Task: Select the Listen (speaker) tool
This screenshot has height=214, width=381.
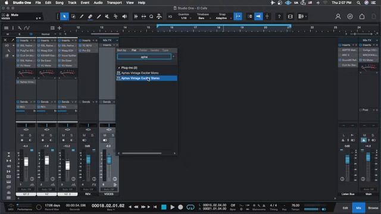Action: coord(124,17)
